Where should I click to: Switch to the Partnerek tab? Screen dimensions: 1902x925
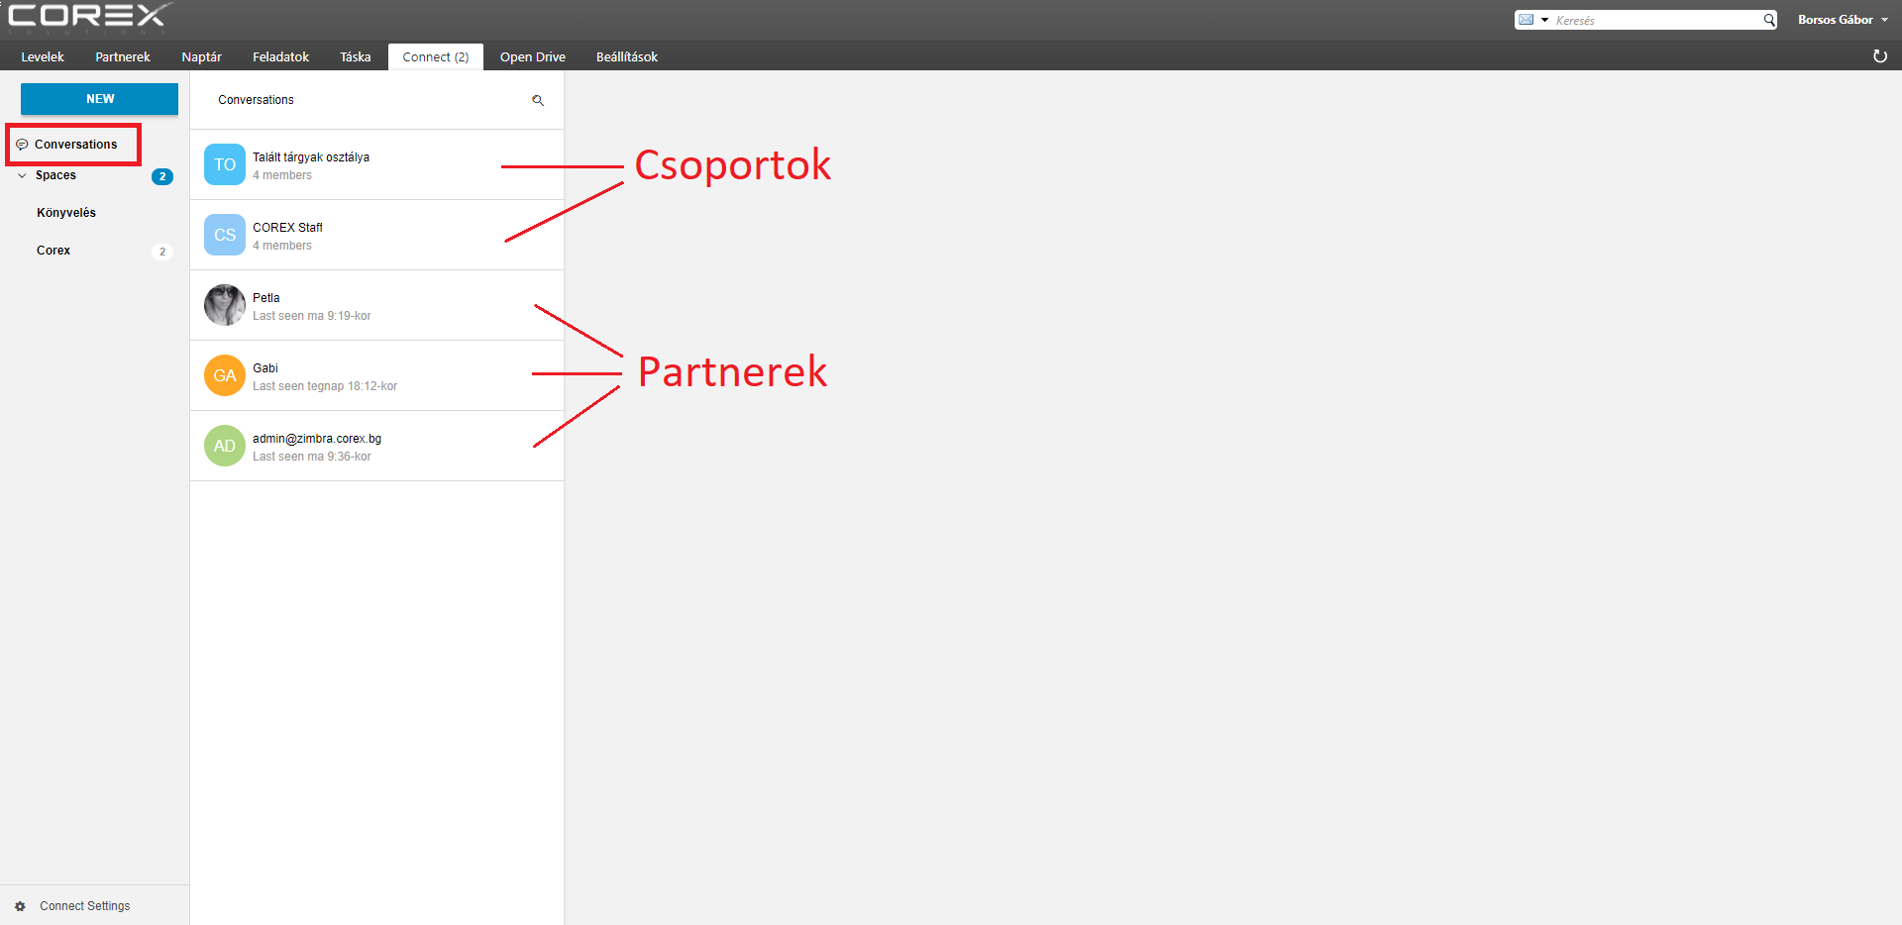pos(123,56)
